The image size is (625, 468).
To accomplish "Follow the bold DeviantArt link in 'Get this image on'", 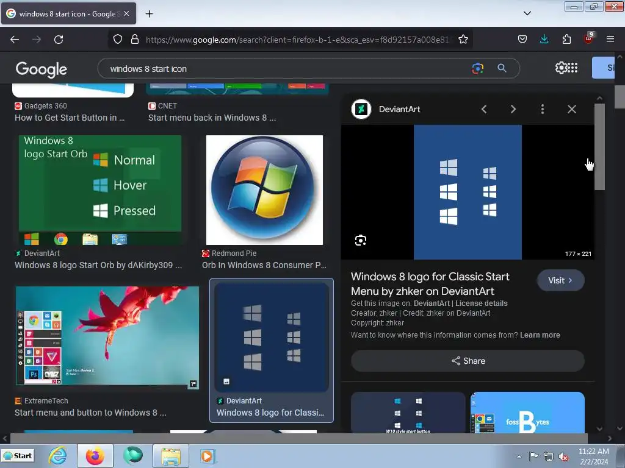I will point(432,303).
